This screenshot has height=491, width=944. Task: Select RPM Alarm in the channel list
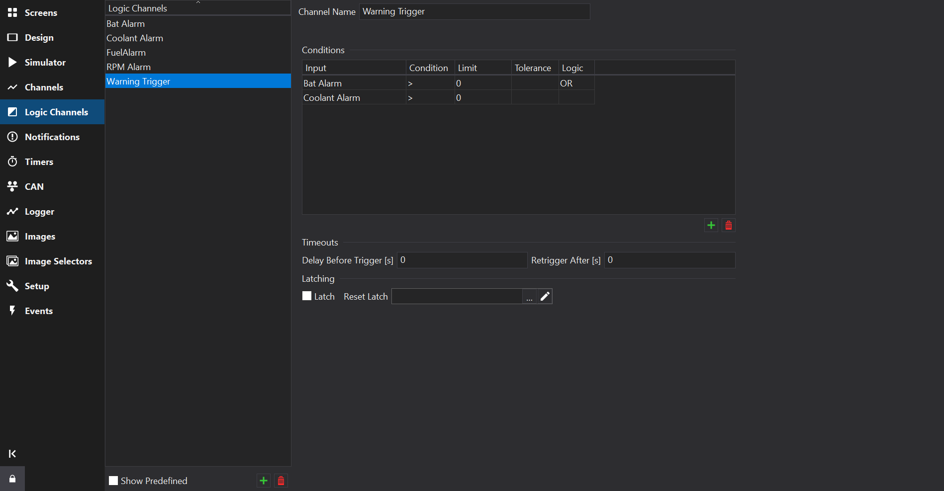128,67
